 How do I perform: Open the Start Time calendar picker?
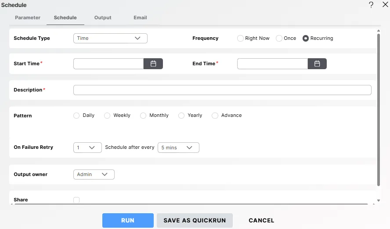[x=153, y=64]
